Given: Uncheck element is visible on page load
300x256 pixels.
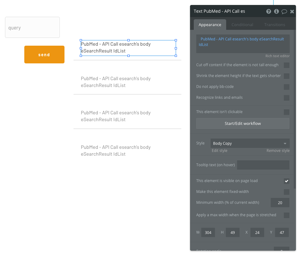Looking at the screenshot, I should coord(286,181).
